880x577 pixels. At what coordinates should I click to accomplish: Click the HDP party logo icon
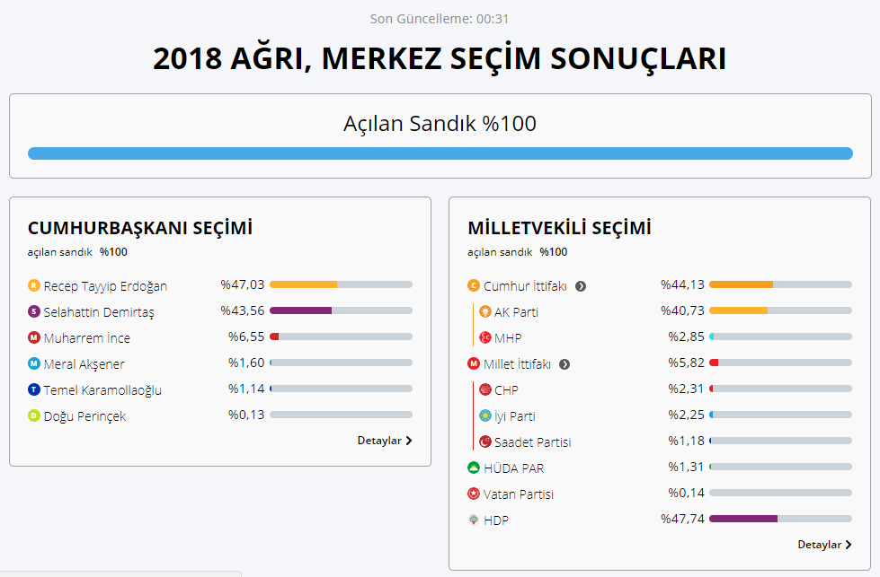[x=474, y=520]
